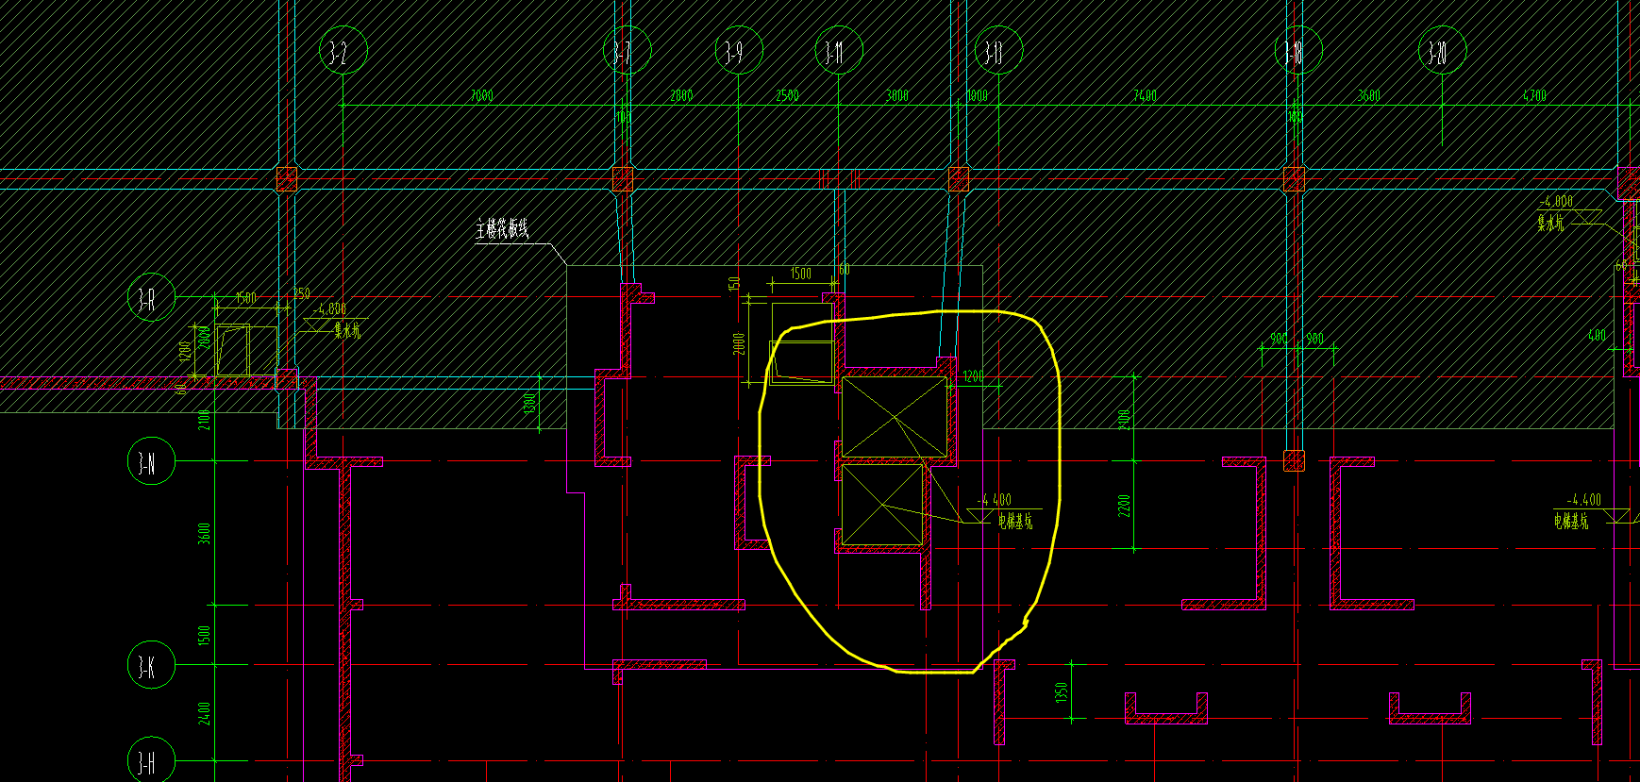This screenshot has width=1640, height=782.
Task: Select the 3-R grid axis bubble
Action: pos(151,297)
